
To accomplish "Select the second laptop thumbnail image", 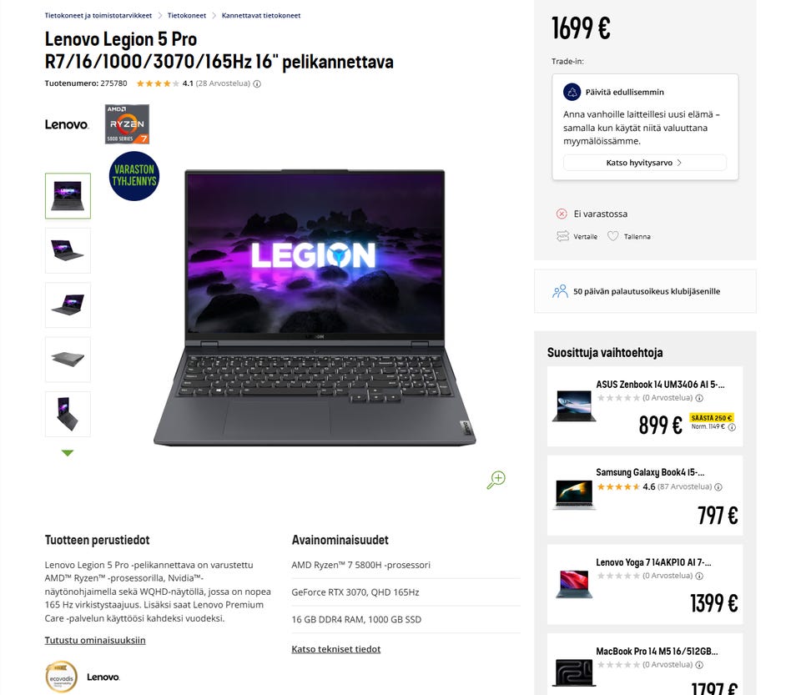I will tap(68, 250).
